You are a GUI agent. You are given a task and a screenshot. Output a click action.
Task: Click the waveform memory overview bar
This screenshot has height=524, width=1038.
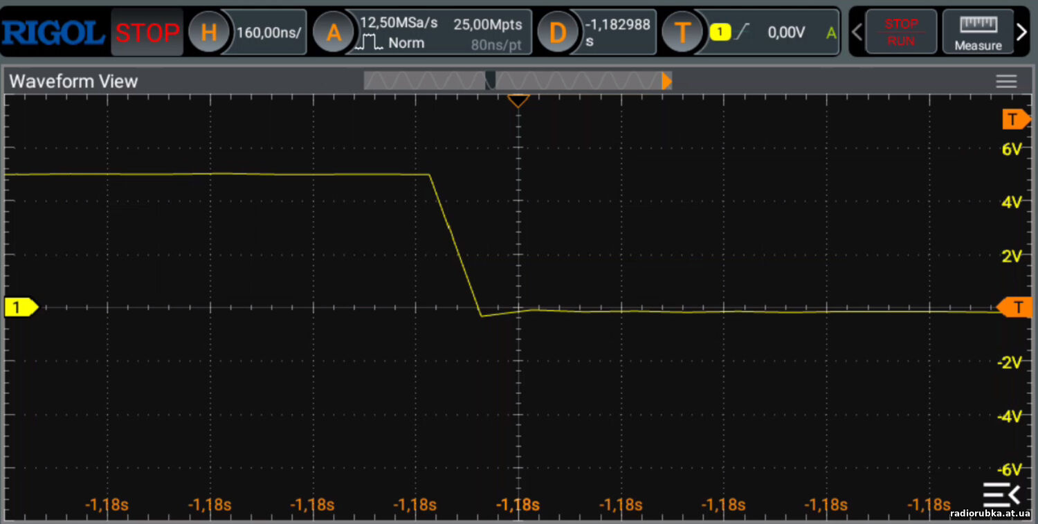517,82
